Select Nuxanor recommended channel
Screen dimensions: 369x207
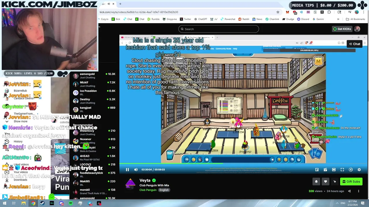tap(94, 141)
